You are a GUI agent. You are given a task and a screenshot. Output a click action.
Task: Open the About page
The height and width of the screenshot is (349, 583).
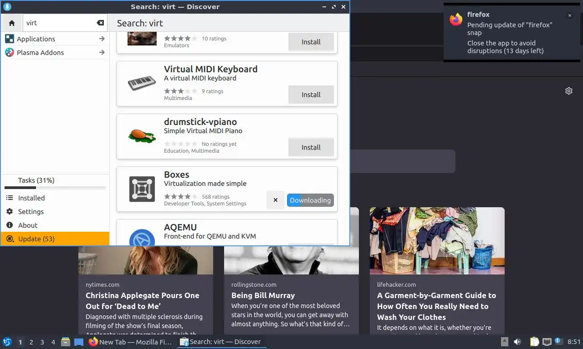[x=55, y=225]
